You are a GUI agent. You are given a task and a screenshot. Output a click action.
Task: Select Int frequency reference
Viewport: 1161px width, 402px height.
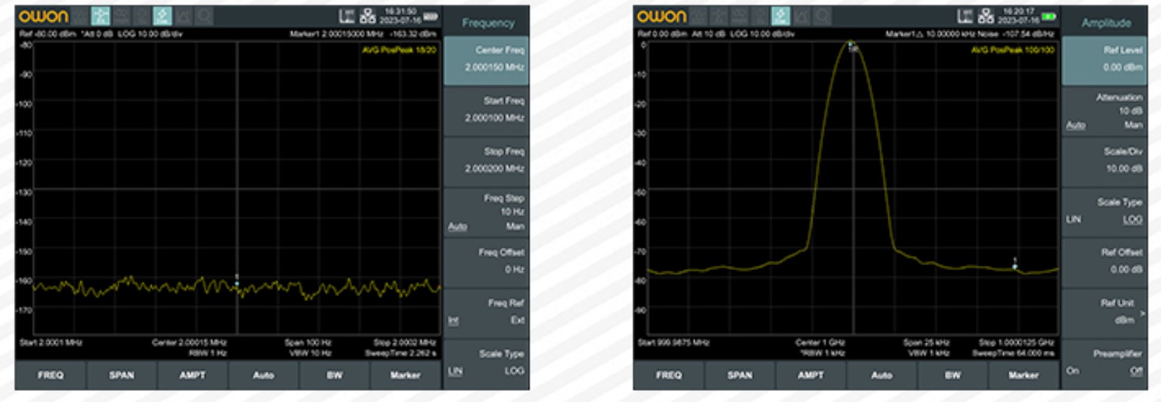click(x=453, y=320)
